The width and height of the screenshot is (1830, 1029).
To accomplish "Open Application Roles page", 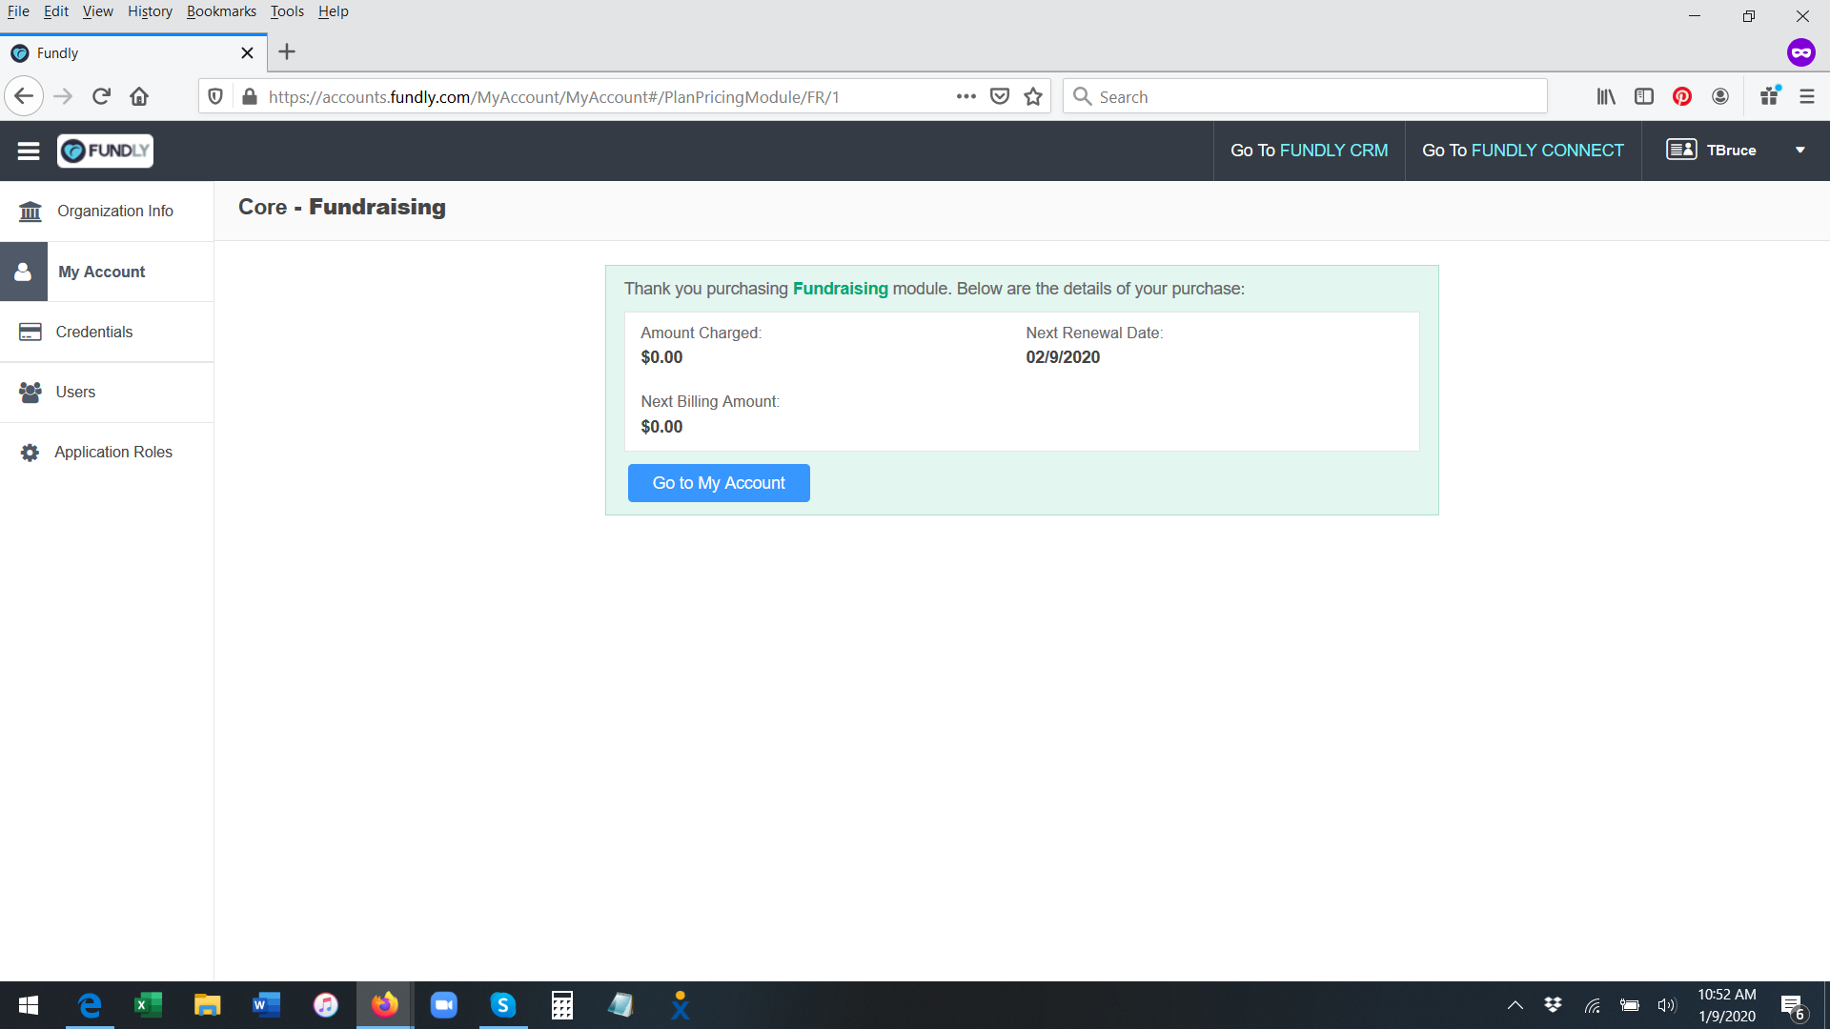I will 107,452.
